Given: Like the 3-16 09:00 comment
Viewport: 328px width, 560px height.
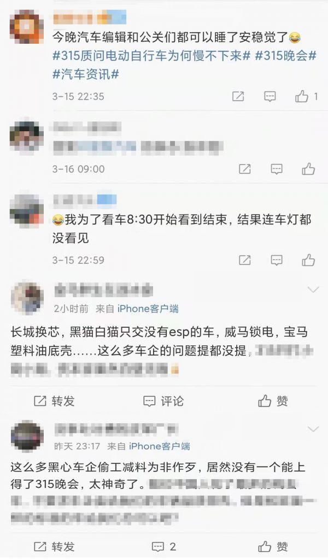Looking at the screenshot, I should point(308,169).
